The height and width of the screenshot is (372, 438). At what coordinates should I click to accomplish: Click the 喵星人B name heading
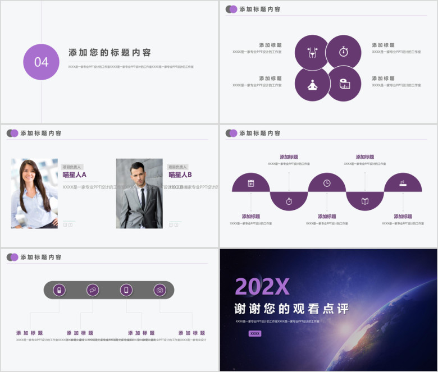click(x=180, y=175)
